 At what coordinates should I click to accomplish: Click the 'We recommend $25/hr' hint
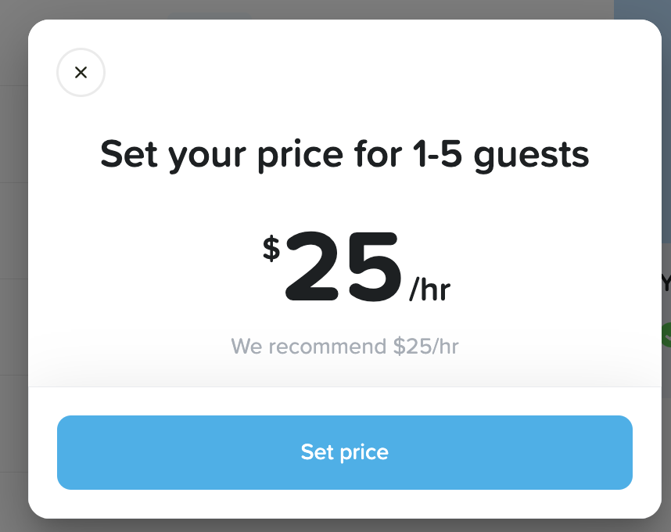point(344,346)
